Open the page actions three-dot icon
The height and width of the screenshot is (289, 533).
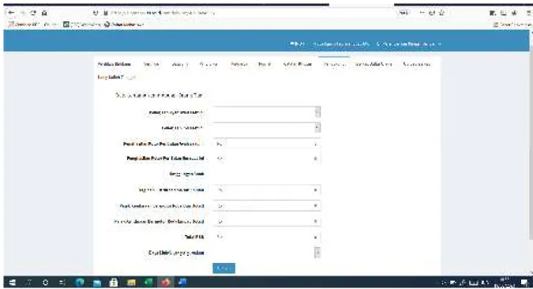(x=422, y=13)
